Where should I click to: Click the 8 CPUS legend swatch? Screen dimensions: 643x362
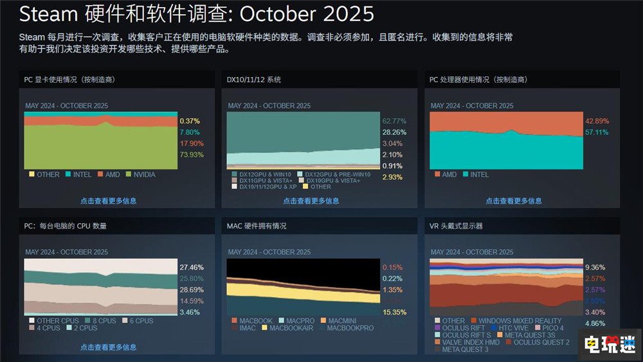[x=87, y=321]
